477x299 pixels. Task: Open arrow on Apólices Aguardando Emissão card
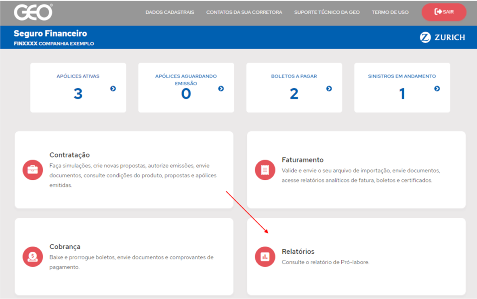(x=221, y=88)
